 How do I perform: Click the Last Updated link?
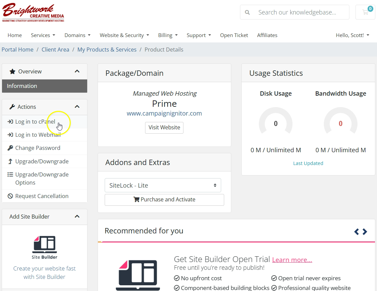pos(308,163)
